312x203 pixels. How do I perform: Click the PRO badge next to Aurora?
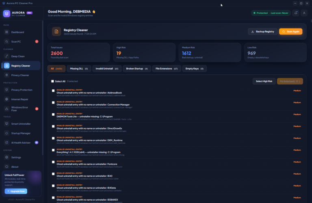coord(29,13)
